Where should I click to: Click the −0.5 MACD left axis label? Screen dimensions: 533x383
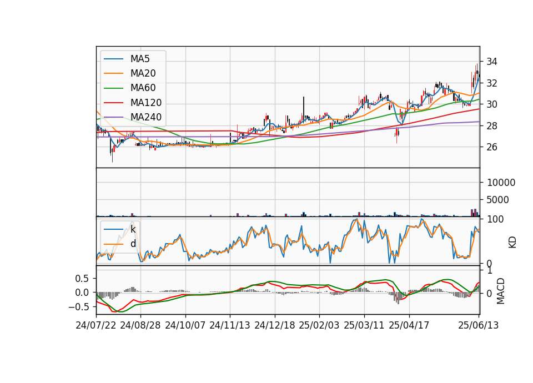[x=78, y=307]
